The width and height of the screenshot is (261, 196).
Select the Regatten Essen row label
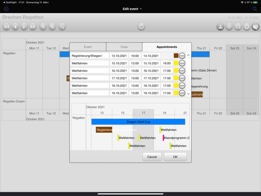click(x=14, y=101)
